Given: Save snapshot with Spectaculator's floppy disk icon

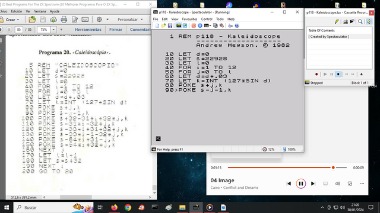Looking at the screenshot, I should tap(170, 25).
